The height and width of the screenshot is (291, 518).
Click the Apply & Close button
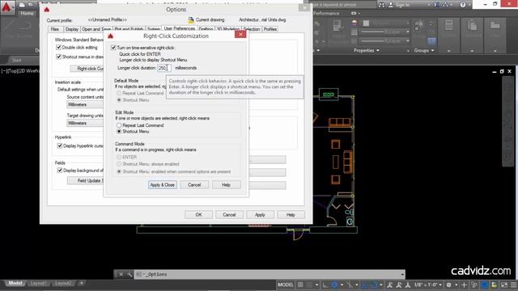click(162, 185)
